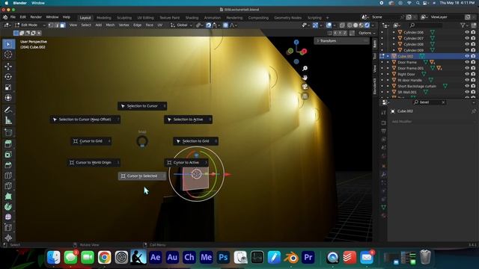Disable Door Frame in renders camera icon

pyautogui.click(x=473, y=62)
